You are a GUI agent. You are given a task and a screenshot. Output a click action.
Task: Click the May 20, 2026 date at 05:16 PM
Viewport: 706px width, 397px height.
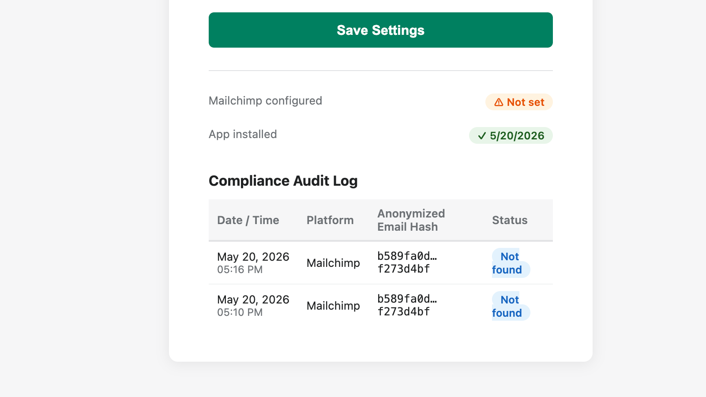(253, 257)
